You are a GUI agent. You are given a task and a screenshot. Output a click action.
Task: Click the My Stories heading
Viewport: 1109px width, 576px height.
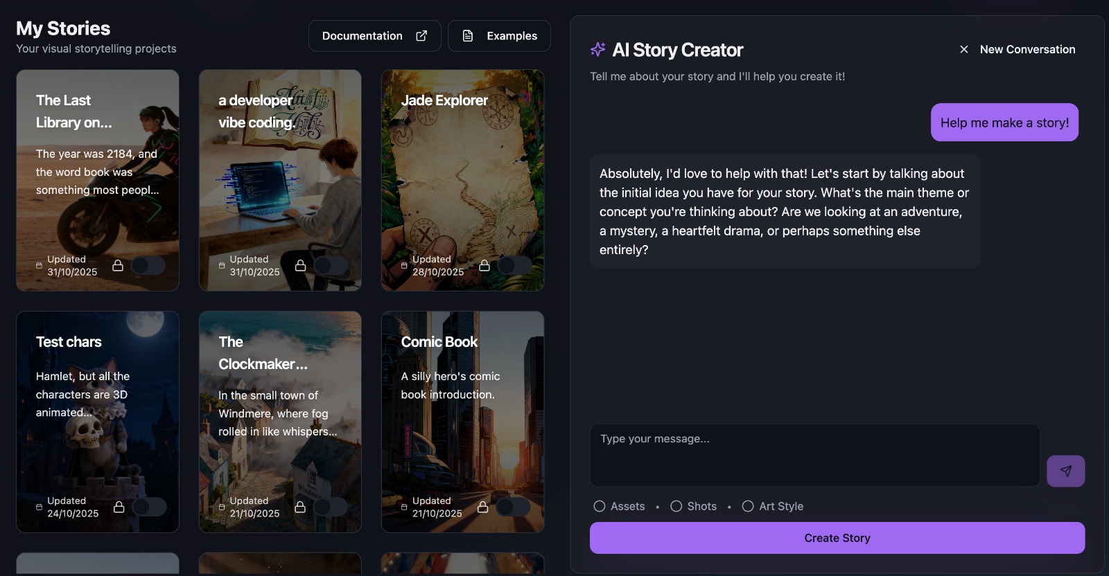pos(63,28)
